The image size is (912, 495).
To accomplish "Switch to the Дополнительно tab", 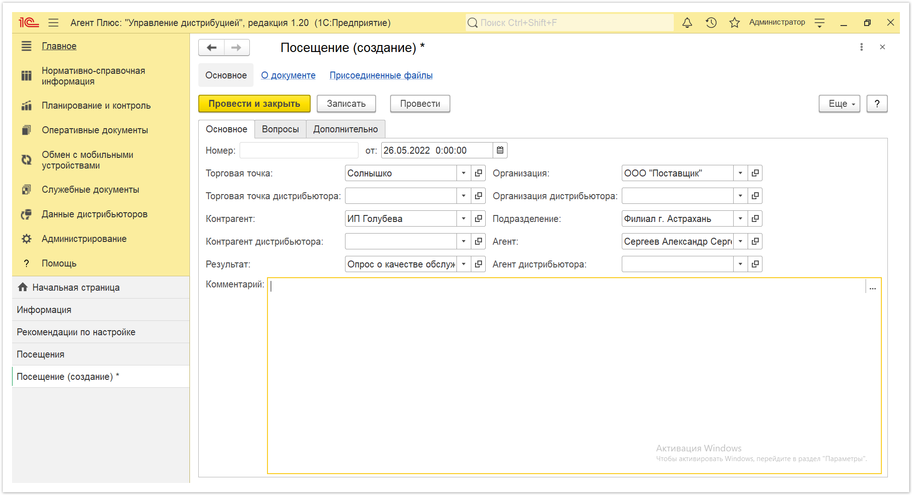I will pyautogui.click(x=345, y=129).
